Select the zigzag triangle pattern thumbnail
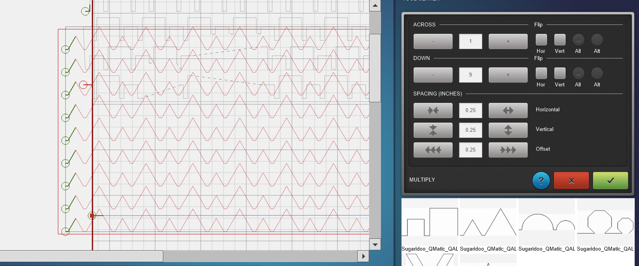 point(488,222)
